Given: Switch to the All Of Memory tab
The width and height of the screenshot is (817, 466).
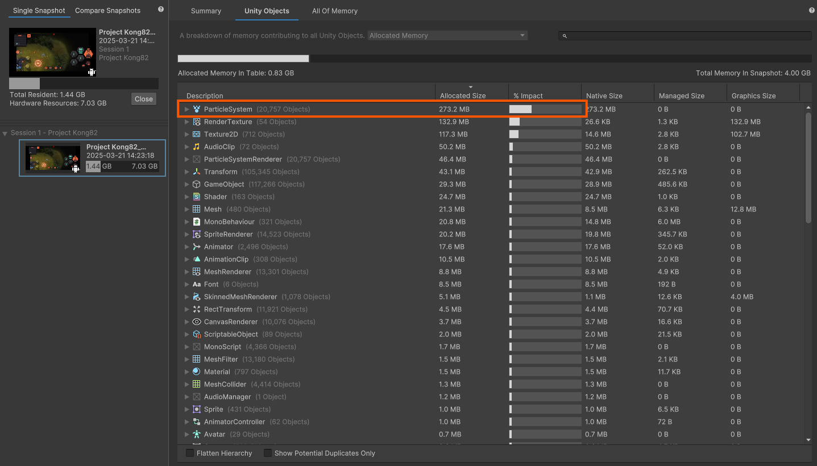Looking at the screenshot, I should click(x=335, y=11).
